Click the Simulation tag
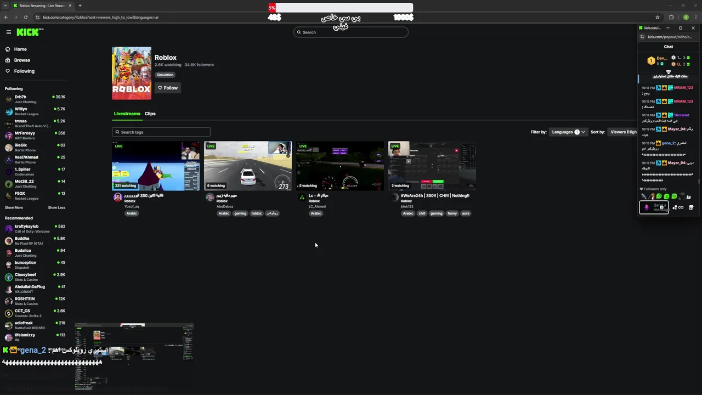 [165, 75]
